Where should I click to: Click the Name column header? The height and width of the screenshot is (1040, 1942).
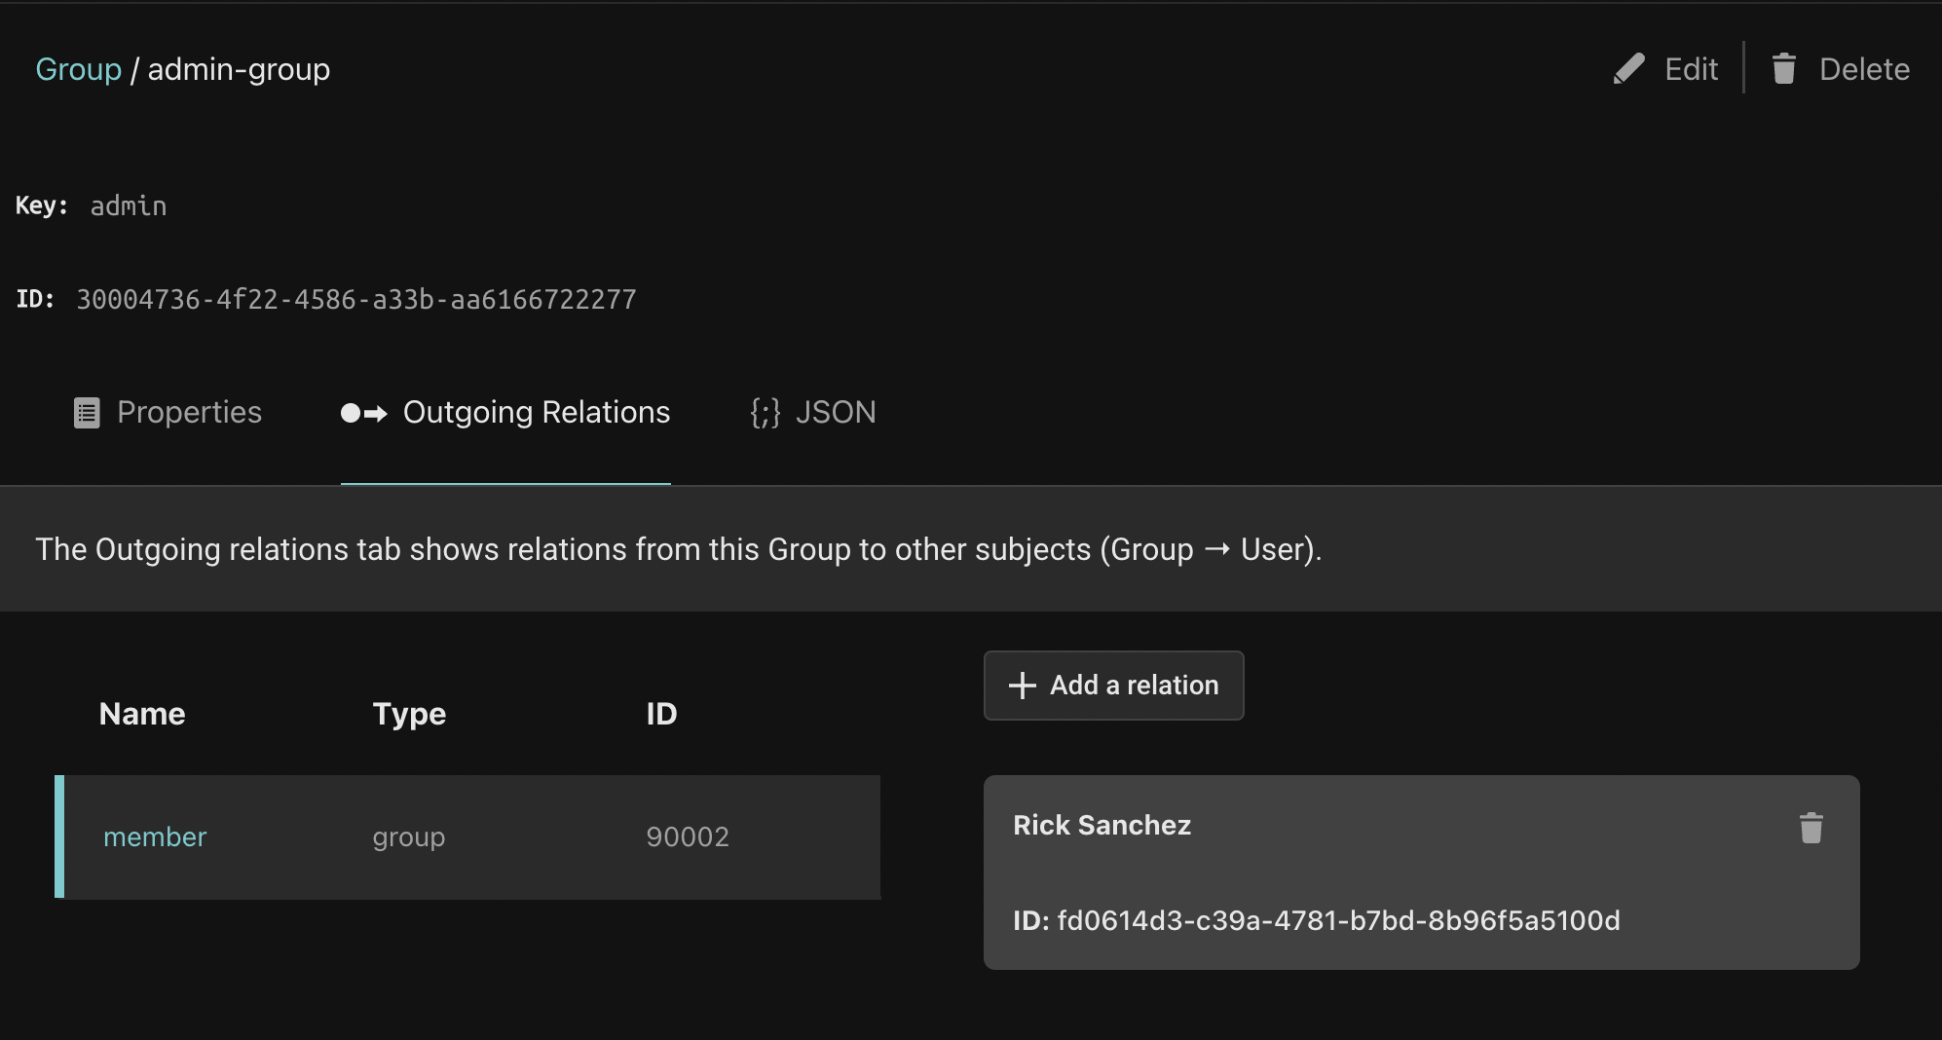(x=142, y=714)
